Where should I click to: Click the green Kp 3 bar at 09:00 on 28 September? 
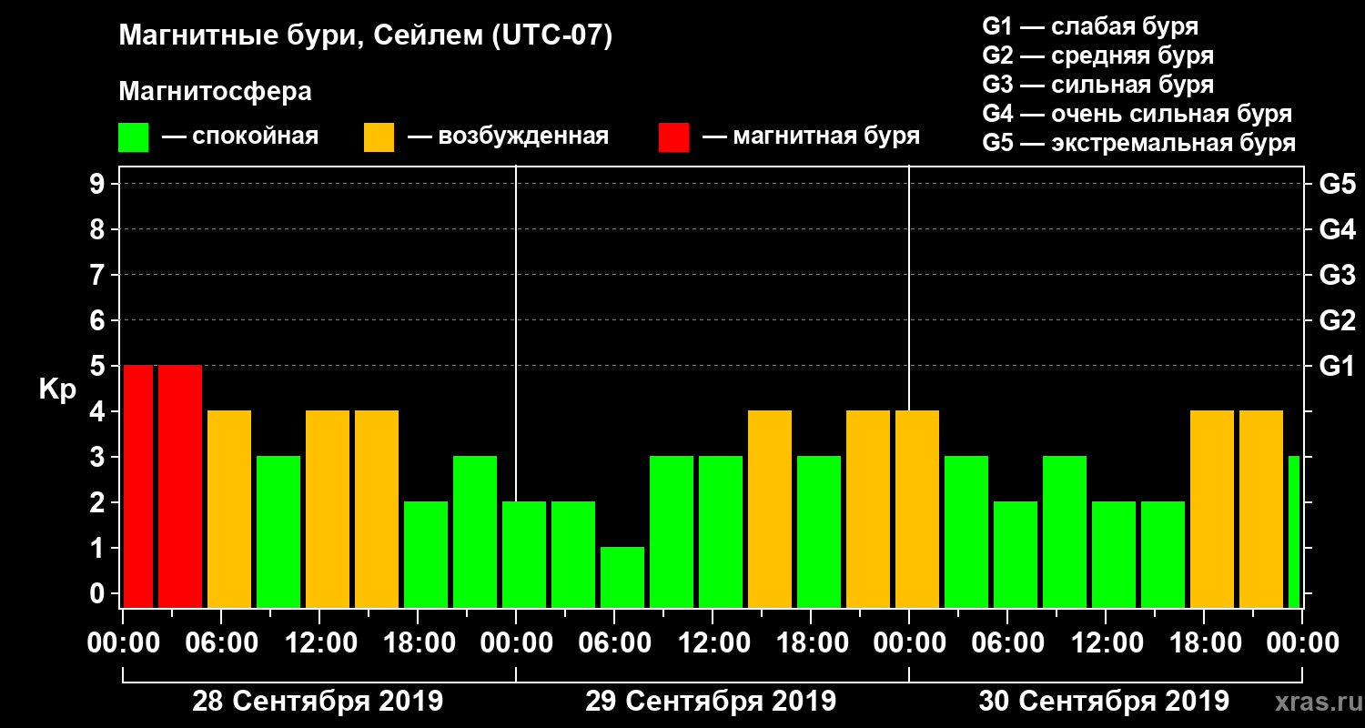tap(278, 531)
